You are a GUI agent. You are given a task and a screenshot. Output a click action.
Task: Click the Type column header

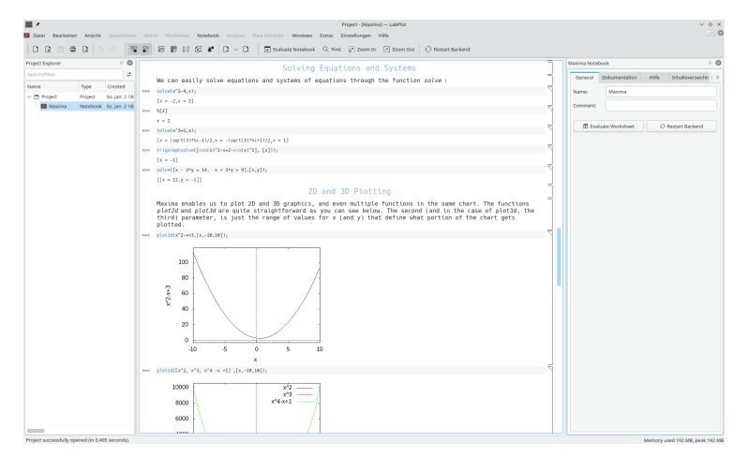(92, 87)
